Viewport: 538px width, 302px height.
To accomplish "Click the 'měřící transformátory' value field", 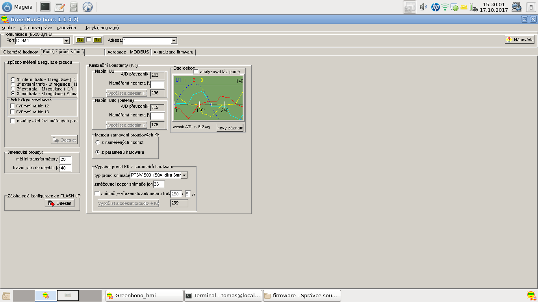I will (x=65, y=159).
